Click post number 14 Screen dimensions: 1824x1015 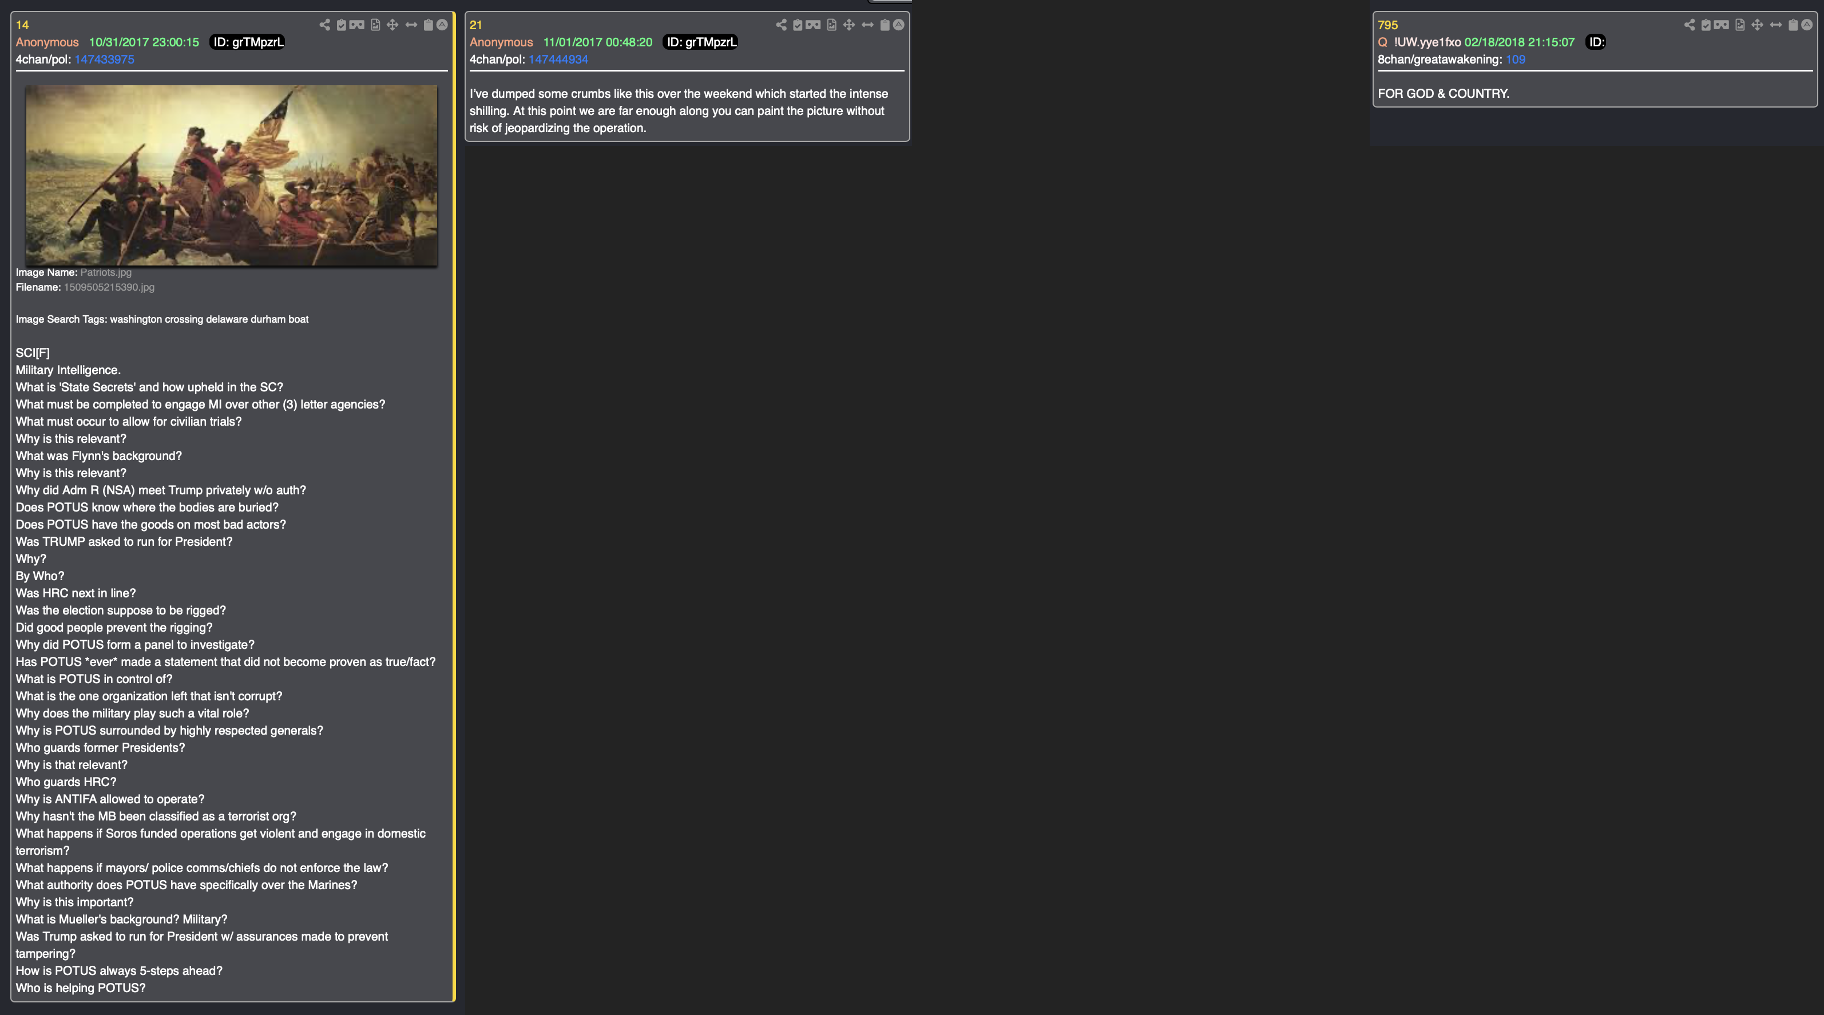point(22,25)
